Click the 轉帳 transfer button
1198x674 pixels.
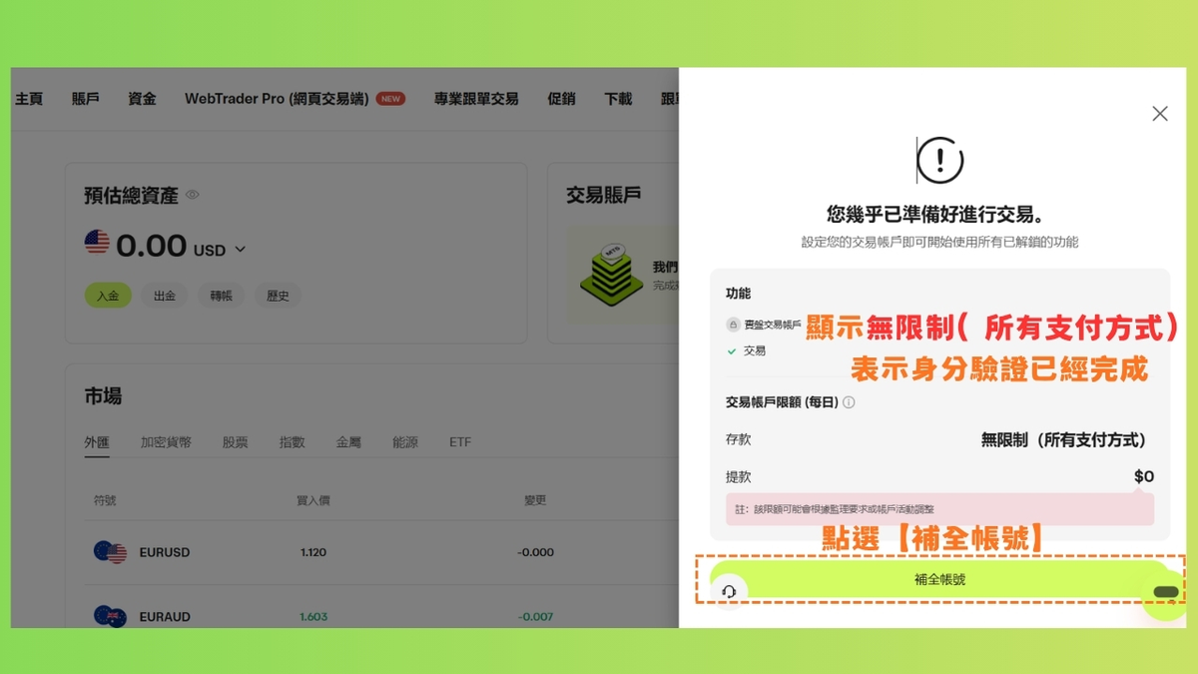(221, 296)
